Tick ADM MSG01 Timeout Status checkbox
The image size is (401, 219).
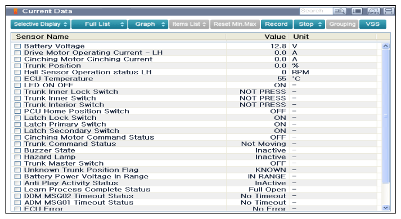pyautogui.click(x=17, y=203)
